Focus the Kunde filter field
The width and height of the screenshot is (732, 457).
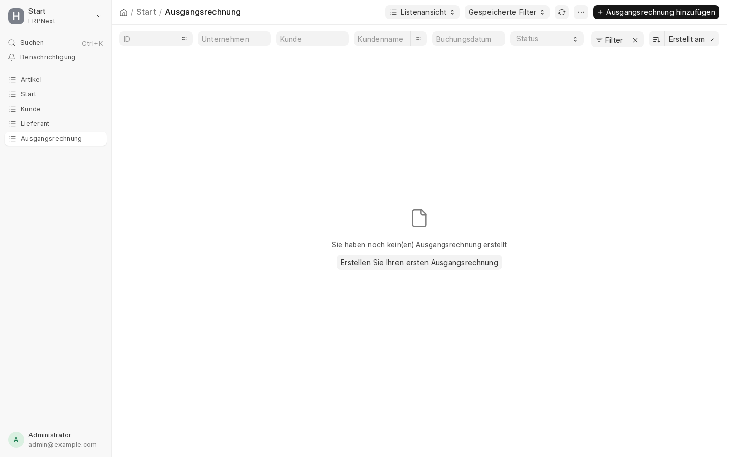point(312,39)
